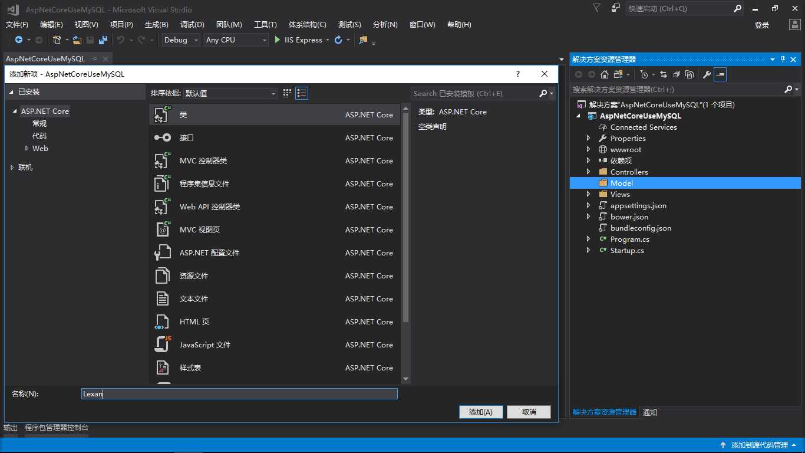Select the 接口 (Interface) template

275,137
